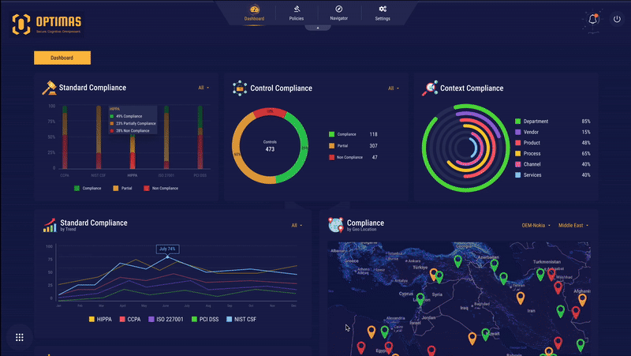Click the Department green color swatch

pos(517,122)
